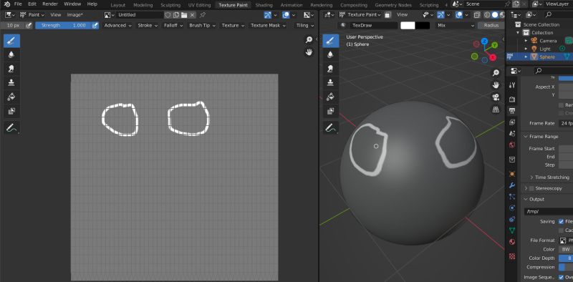Image resolution: width=573 pixels, height=282 pixels.
Task: Toggle the Saving File Extensions checkbox
Action: [562, 222]
